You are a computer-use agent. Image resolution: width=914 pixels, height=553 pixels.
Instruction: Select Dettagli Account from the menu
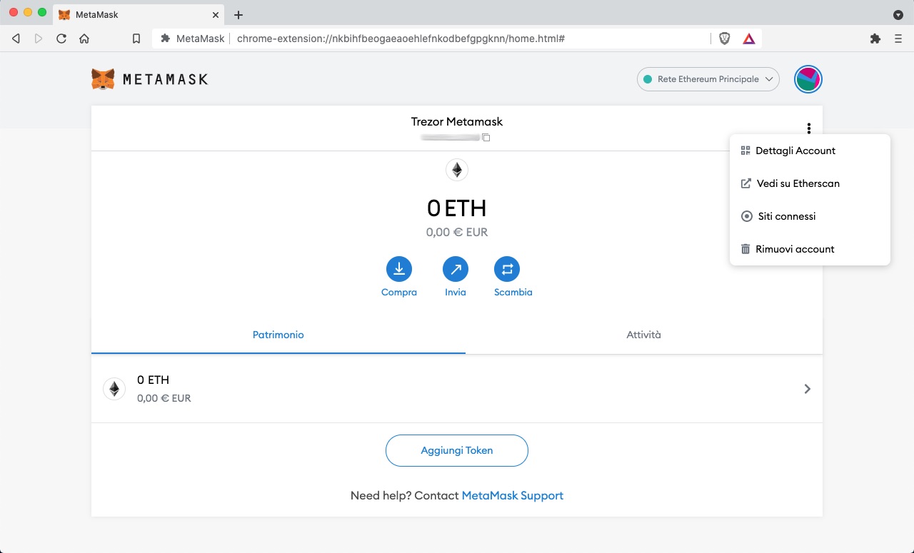(x=810, y=151)
